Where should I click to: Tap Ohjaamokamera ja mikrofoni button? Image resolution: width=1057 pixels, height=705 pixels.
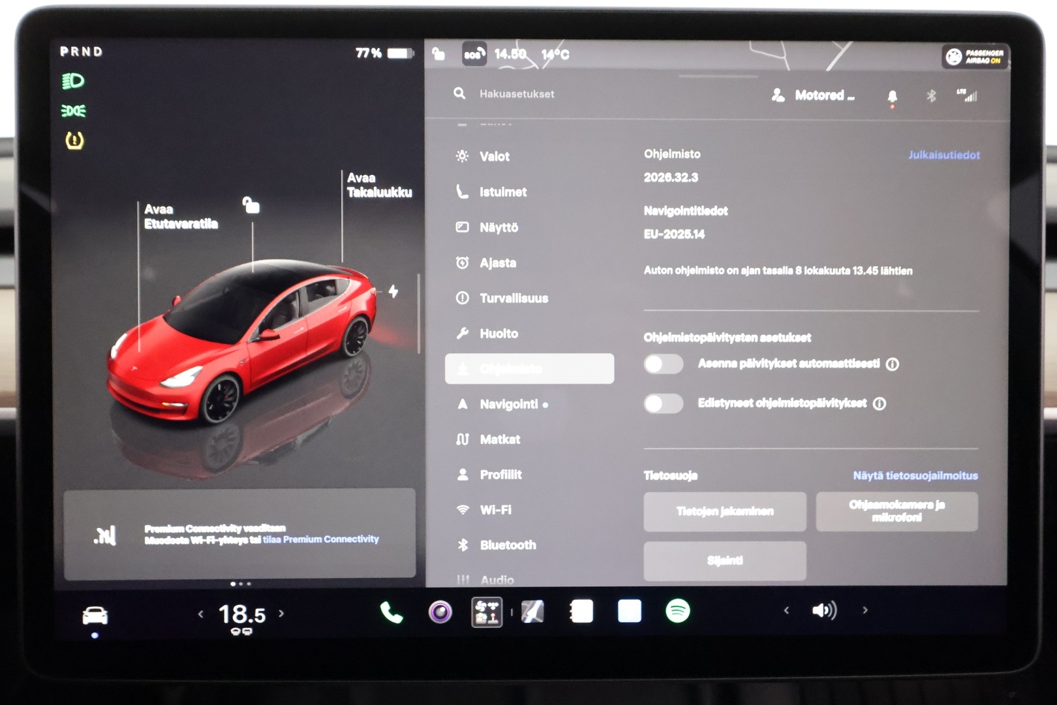[896, 511]
